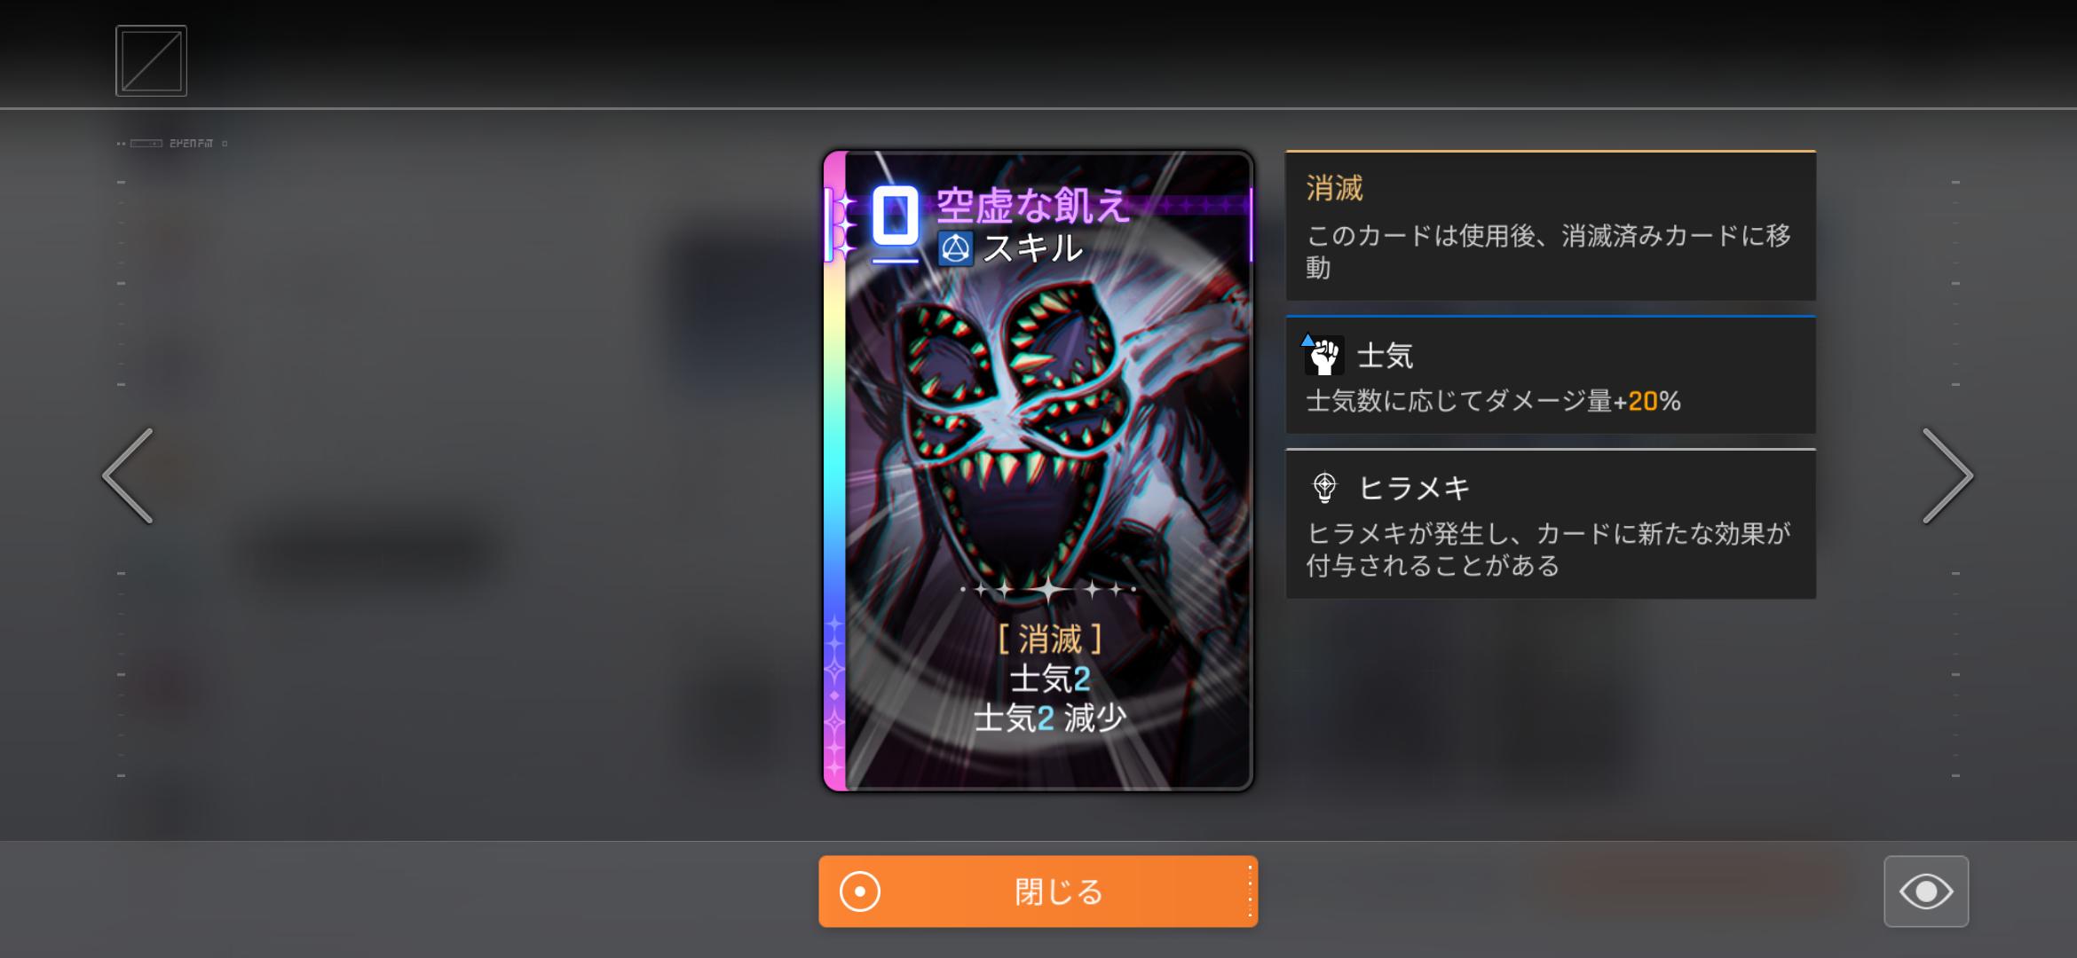Select the 消滅 keyword panel
This screenshot has height=958, width=2077.
(x=1551, y=225)
